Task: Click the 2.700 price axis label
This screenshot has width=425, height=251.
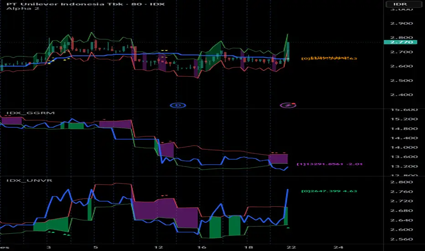Action: click(401, 52)
